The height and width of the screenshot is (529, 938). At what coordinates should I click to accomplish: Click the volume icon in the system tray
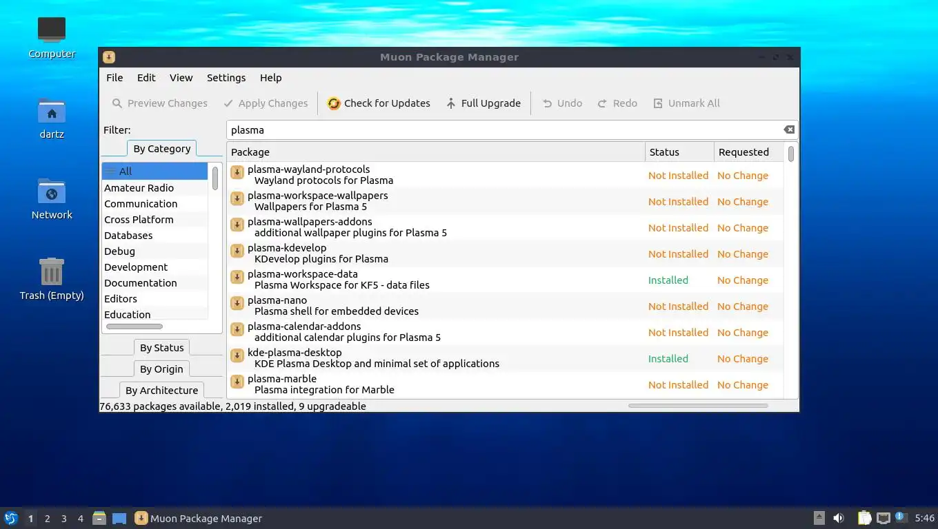[x=839, y=518]
